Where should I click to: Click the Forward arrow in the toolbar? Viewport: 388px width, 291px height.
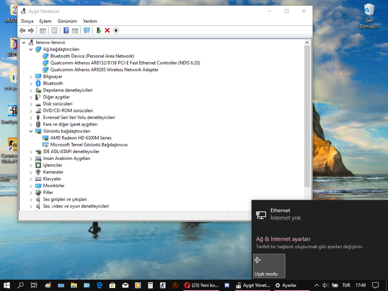pos(31,31)
